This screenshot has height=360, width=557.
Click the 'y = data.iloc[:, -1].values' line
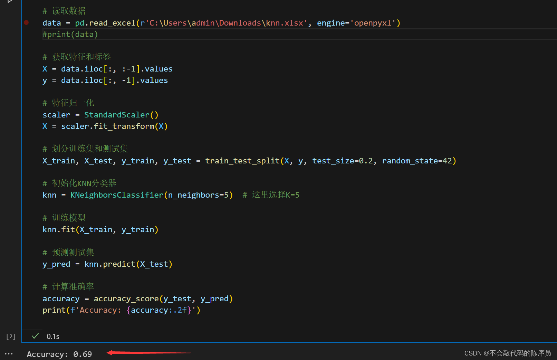point(105,80)
